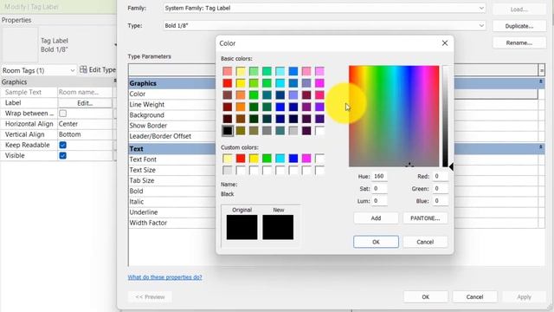Select the Bold parameter row

coord(171,192)
